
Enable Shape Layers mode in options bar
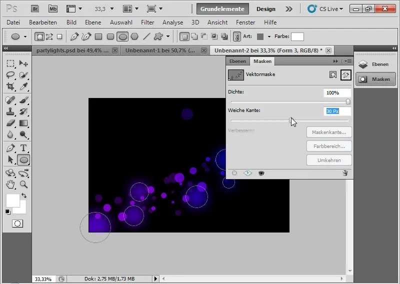(x=39, y=36)
